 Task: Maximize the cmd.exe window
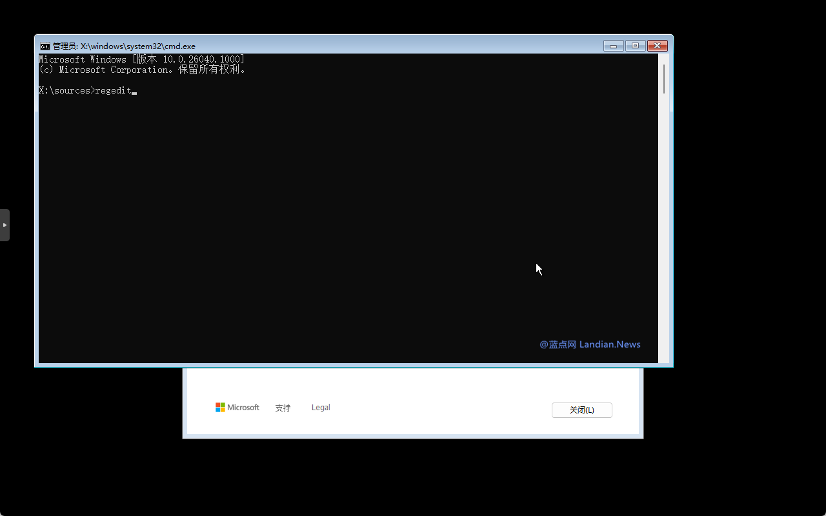pyautogui.click(x=635, y=46)
